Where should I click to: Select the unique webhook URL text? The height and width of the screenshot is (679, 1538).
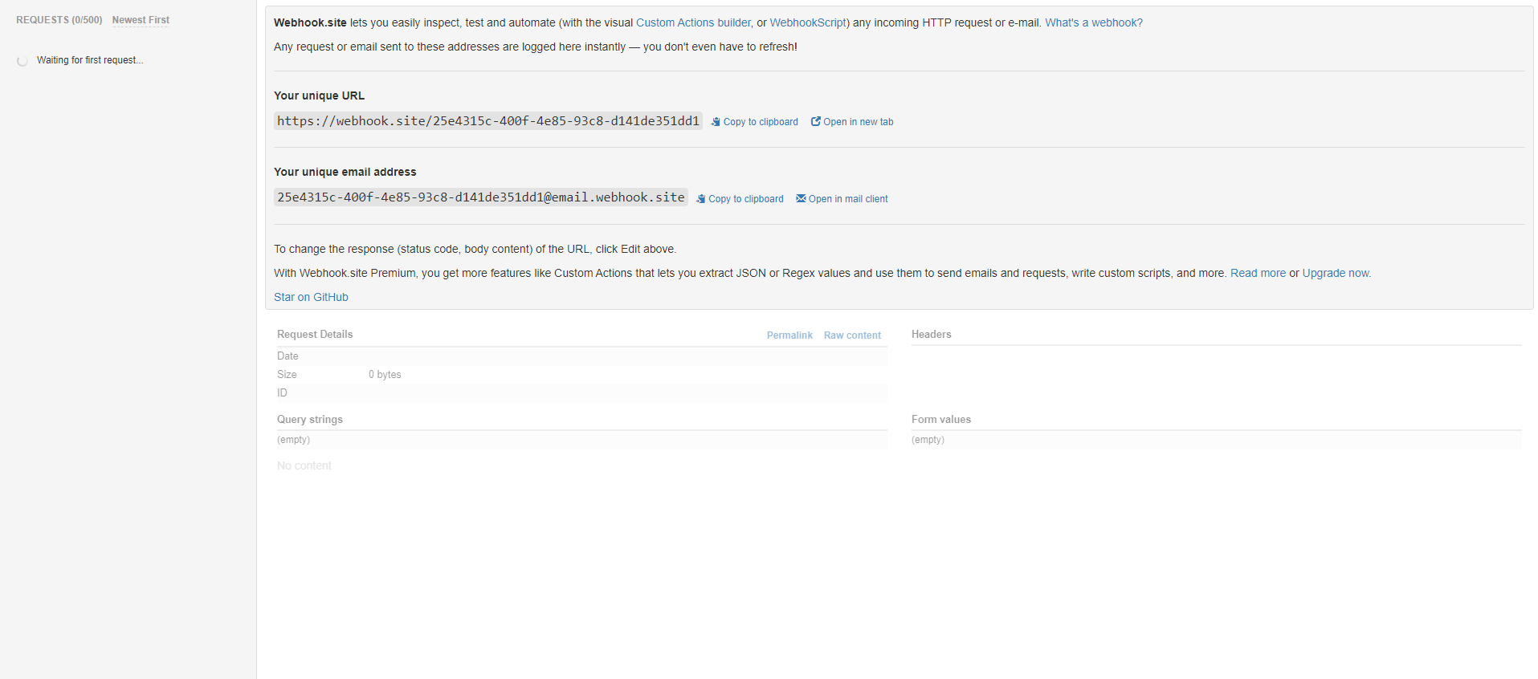tap(488, 121)
